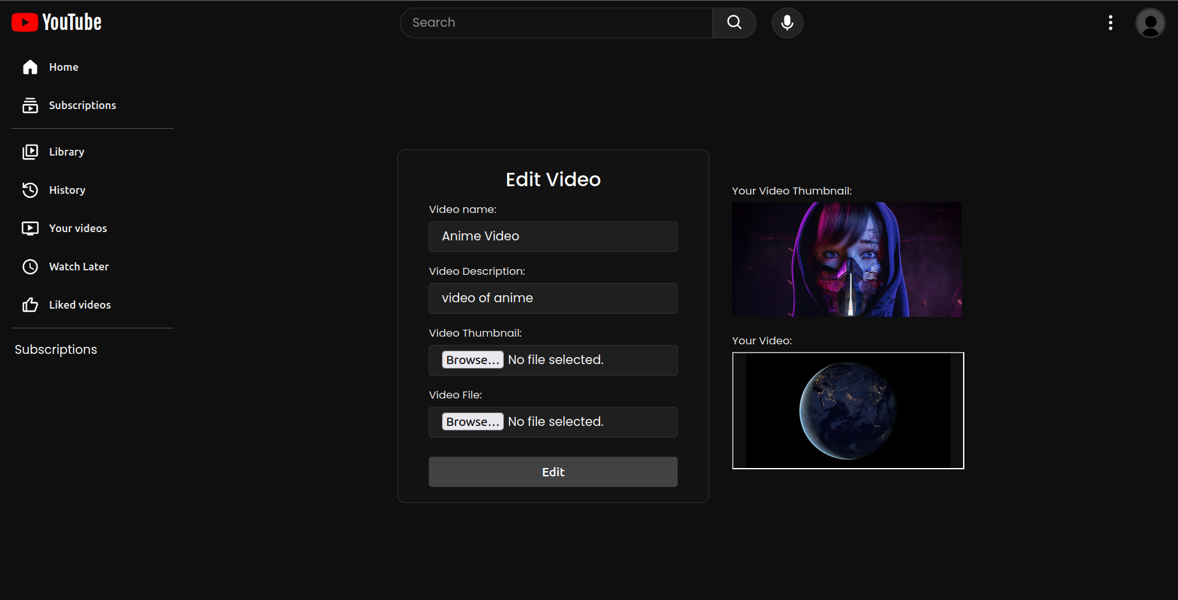
Task: Open Your videos from the sidebar
Action: point(78,228)
